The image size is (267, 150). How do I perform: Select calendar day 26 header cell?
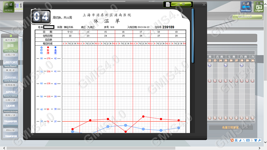(231, 60)
